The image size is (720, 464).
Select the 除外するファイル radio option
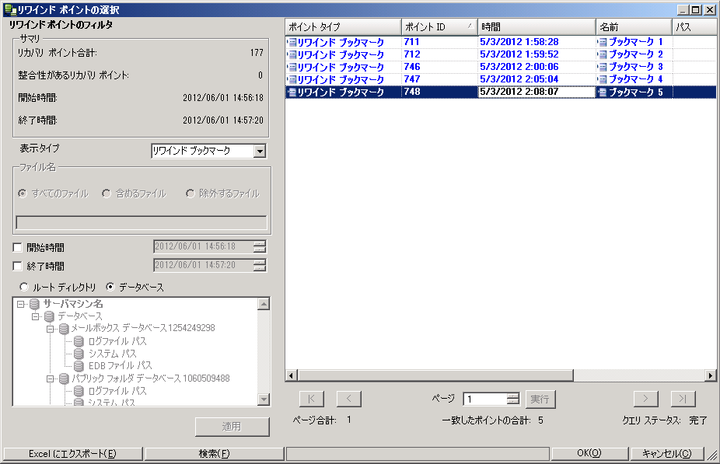point(190,194)
